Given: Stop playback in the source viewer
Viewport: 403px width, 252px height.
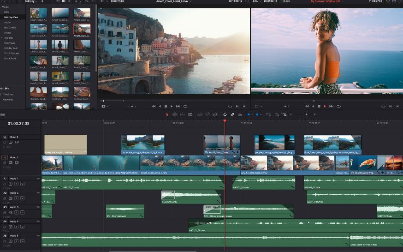Looking at the screenshot, I should point(166,106).
